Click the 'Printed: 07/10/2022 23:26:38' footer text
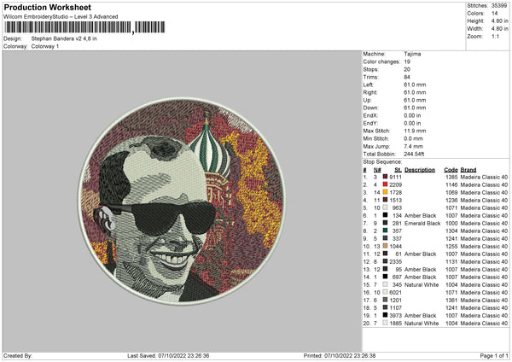The height and width of the screenshot is (362, 512). click(340, 355)
